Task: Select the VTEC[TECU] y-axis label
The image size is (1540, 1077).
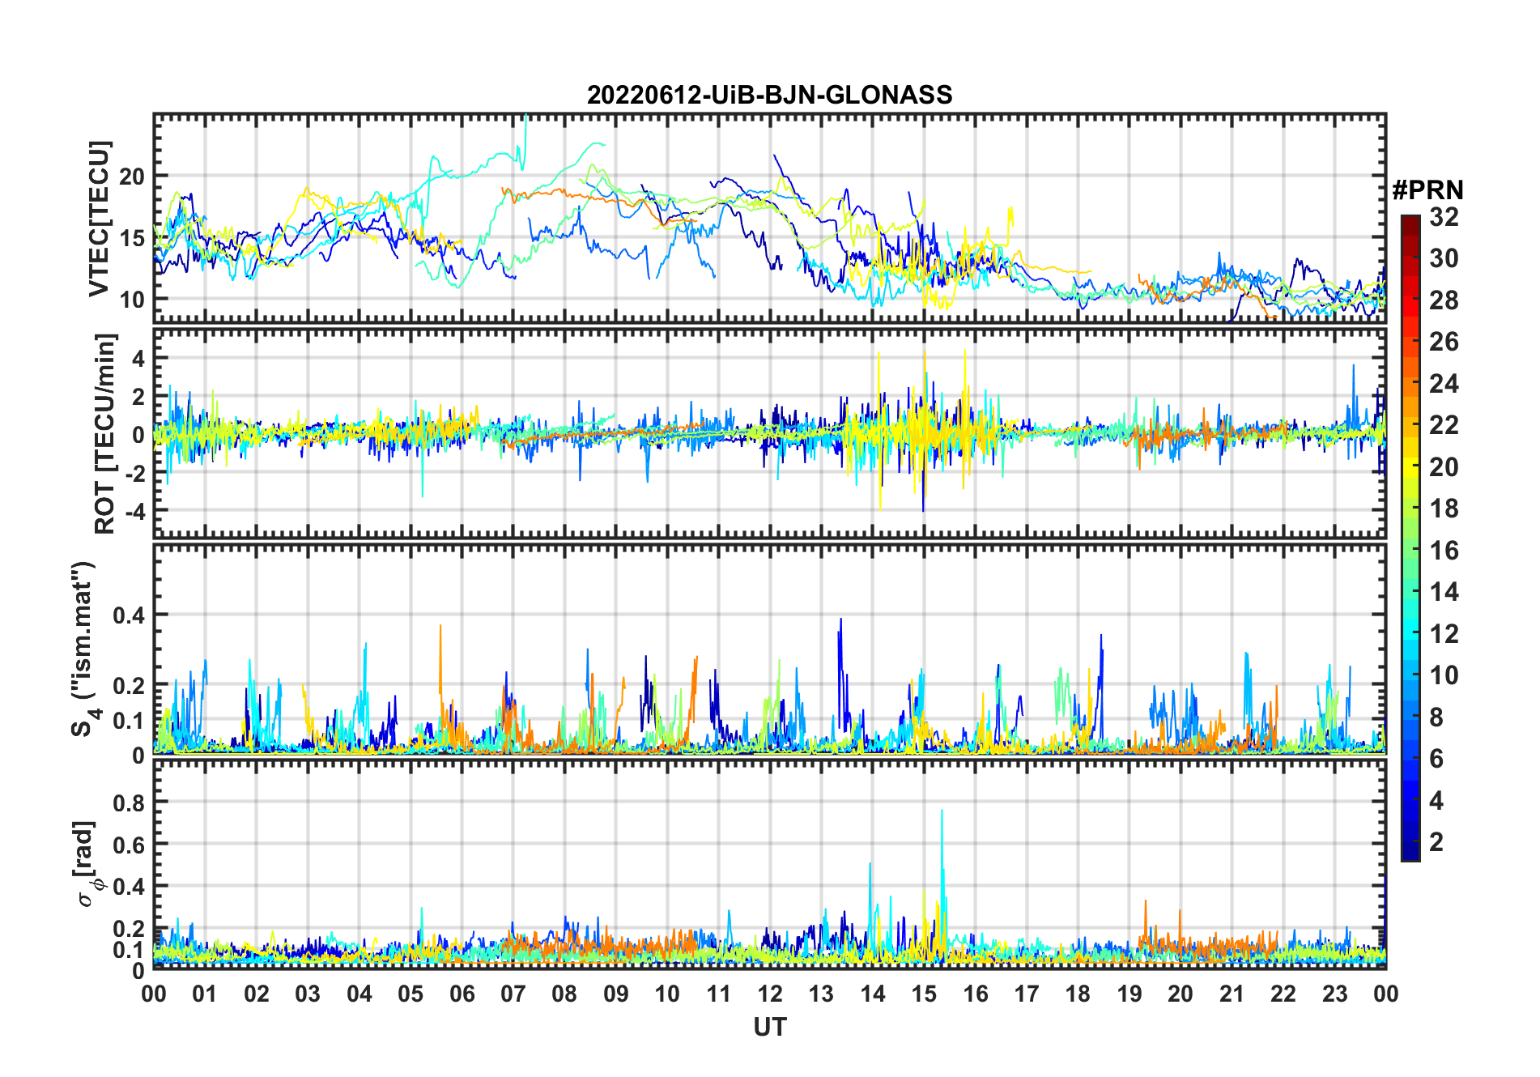Action: (x=100, y=219)
